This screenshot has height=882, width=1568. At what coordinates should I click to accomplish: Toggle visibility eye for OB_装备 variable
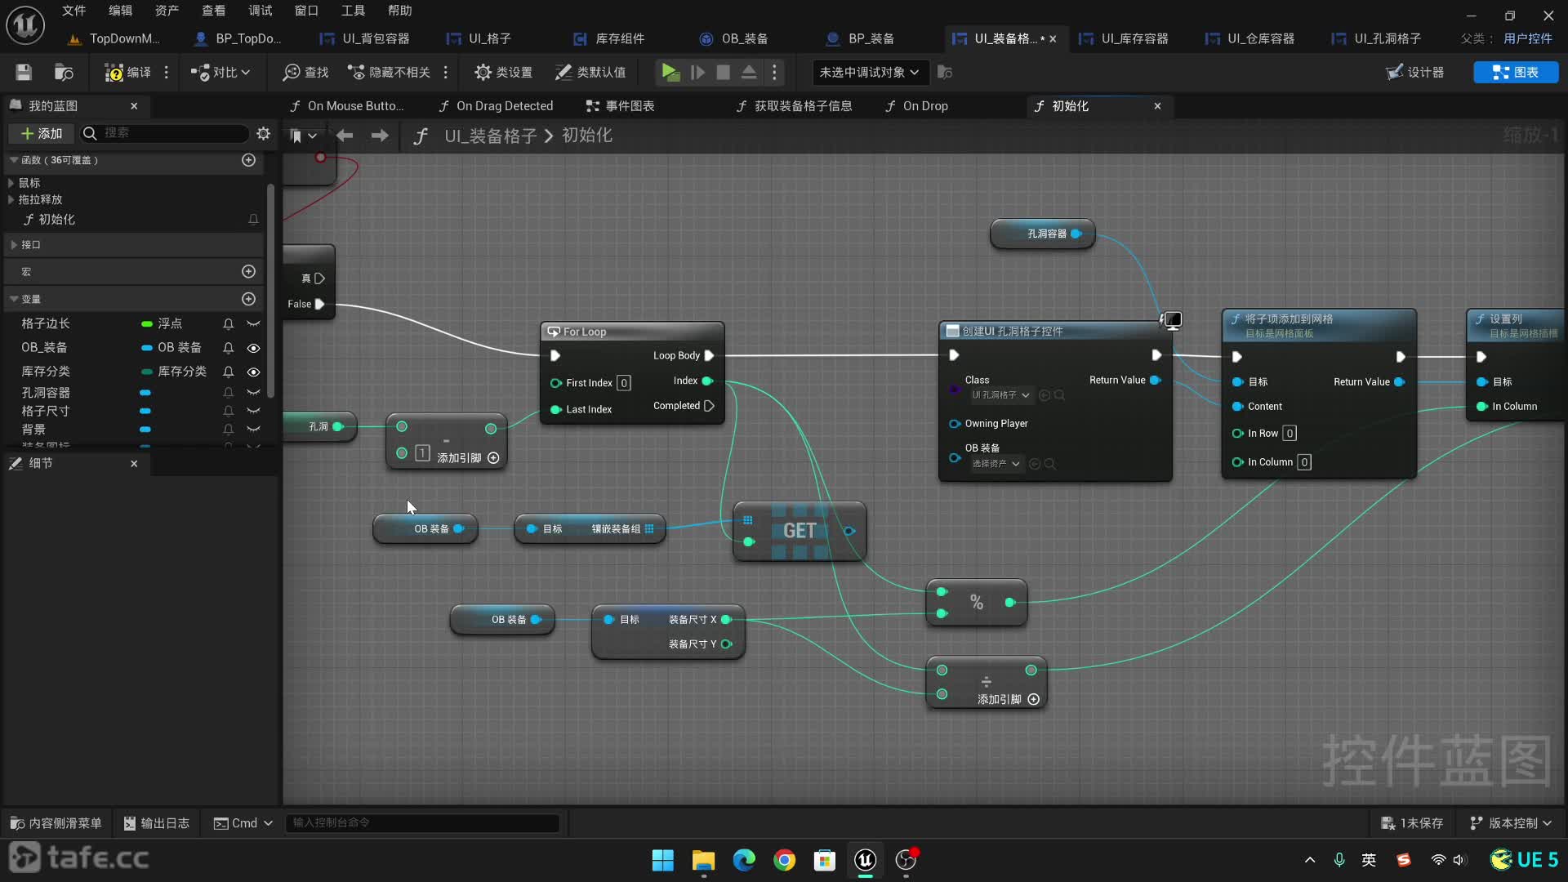tap(254, 348)
